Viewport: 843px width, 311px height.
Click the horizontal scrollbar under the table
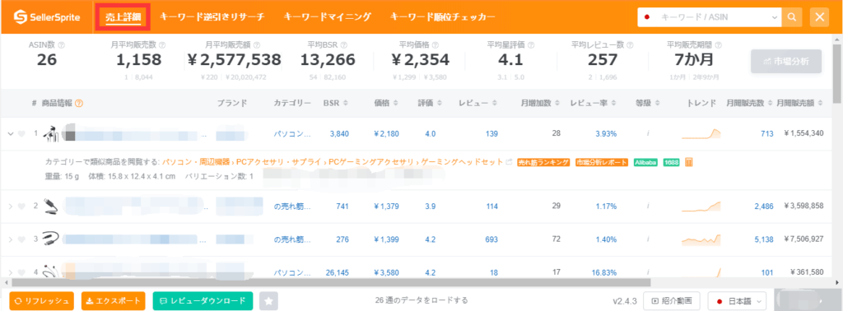click(x=331, y=282)
